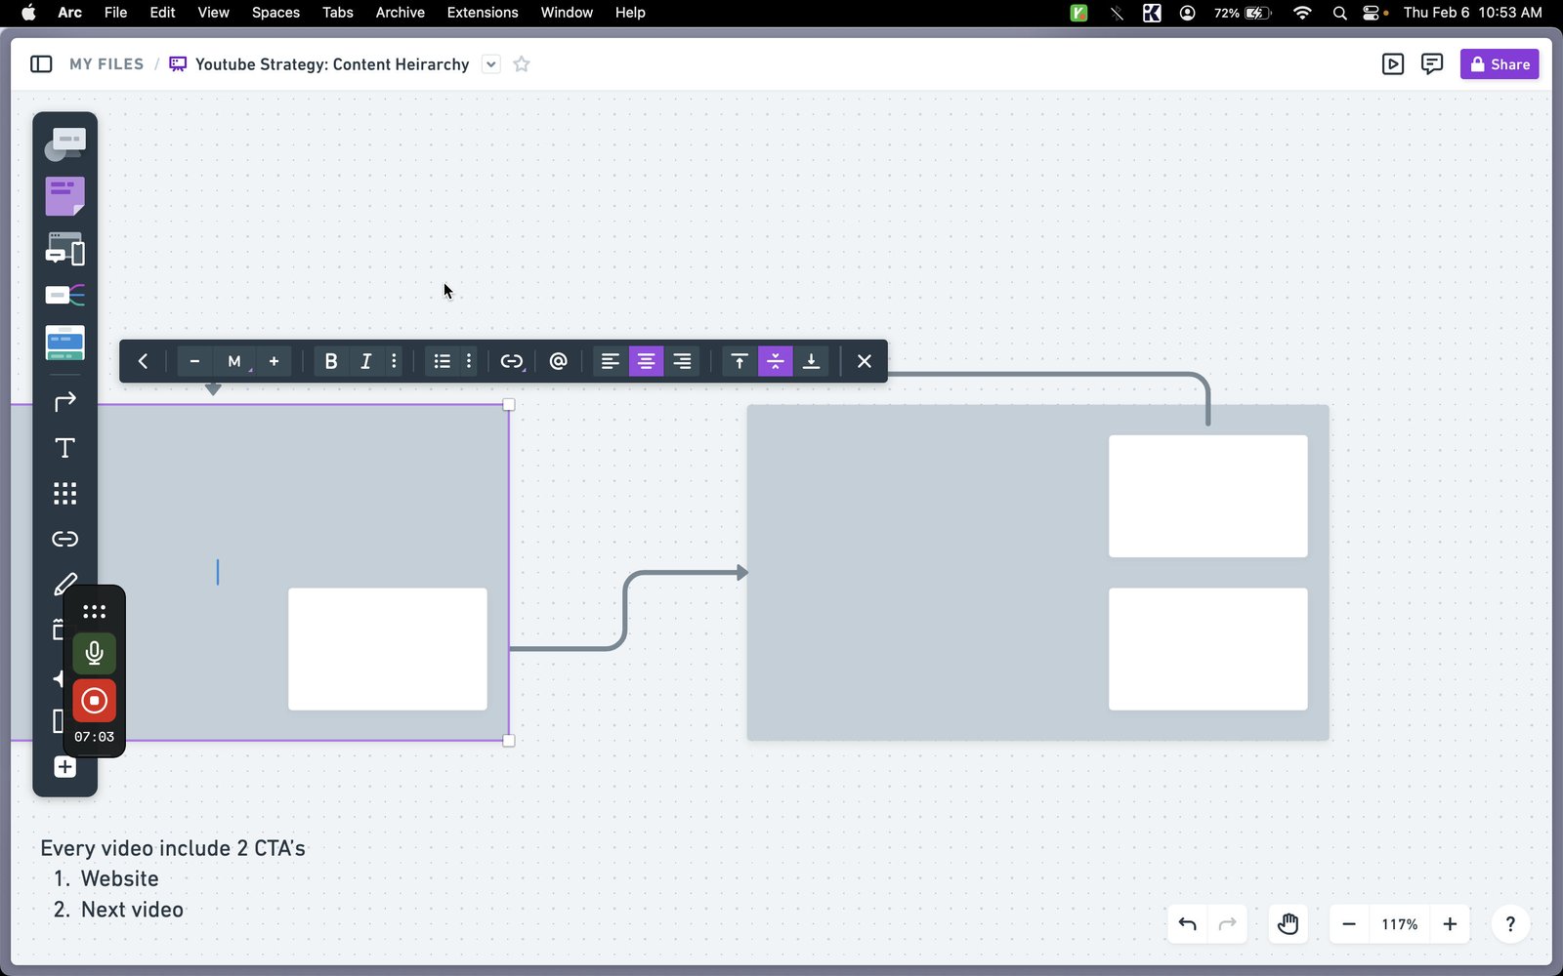This screenshot has width=1563, height=976.
Task: Toggle vertical middle alignment
Action: click(x=776, y=361)
